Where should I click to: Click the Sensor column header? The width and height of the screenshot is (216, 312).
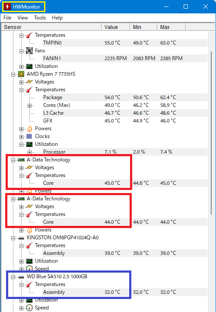pos(51,27)
